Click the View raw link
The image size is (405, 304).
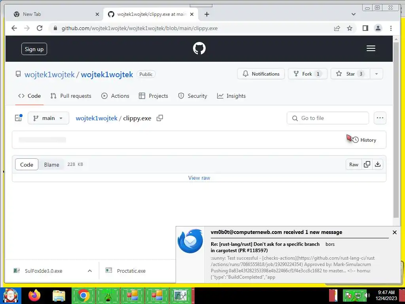199,178
